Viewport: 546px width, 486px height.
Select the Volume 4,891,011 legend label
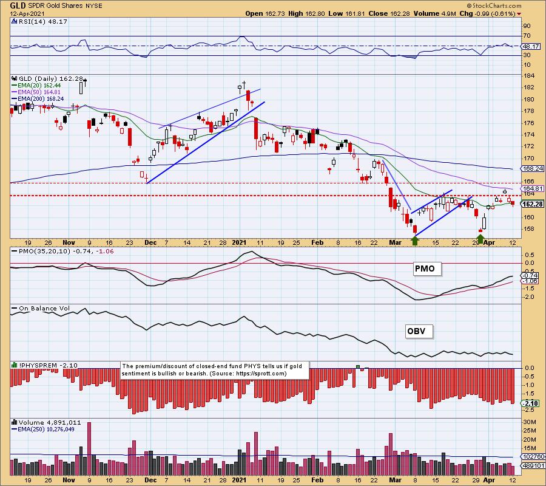tap(50, 423)
